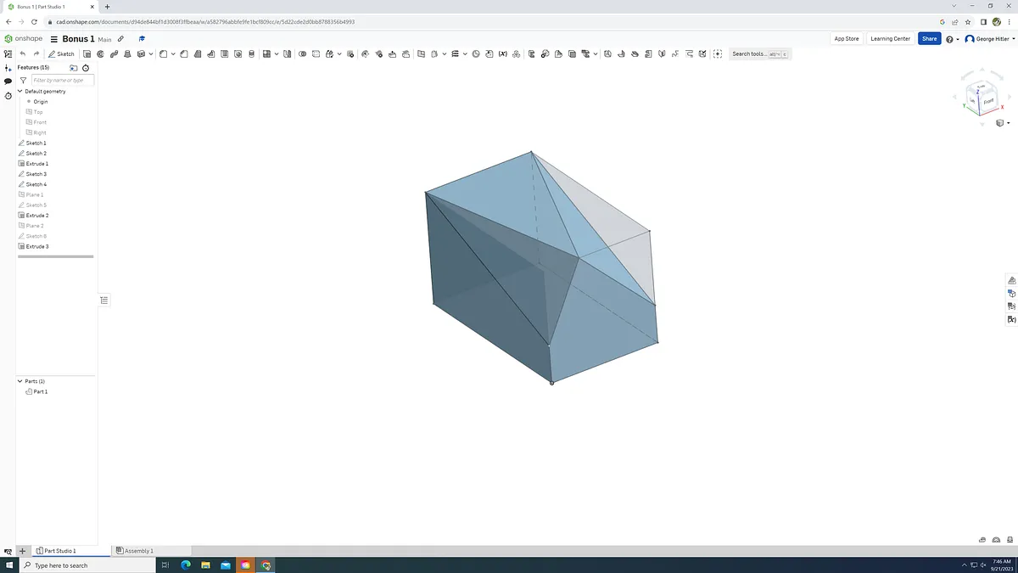Image resolution: width=1018 pixels, height=573 pixels.
Task: Start a new Sketch from the toolbar
Action: tap(61, 53)
